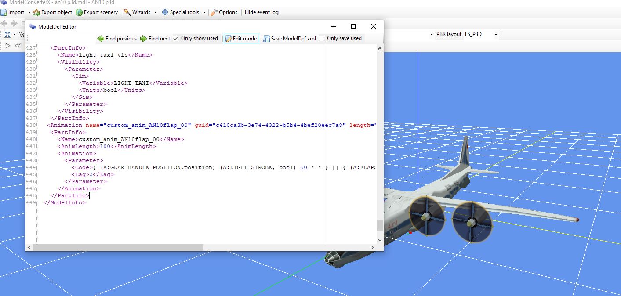621x296 pixels.
Task: Click horizontal scrollbar right arrow
Action: click(373, 248)
